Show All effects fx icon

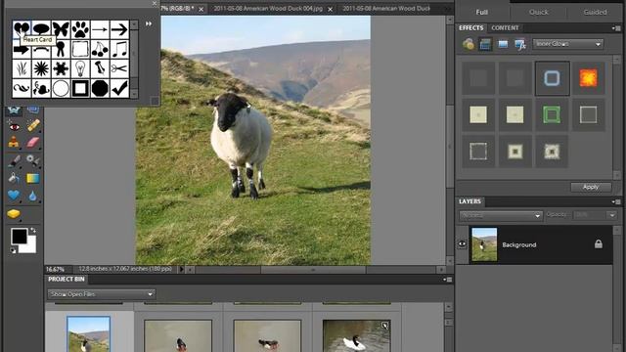[519, 44]
